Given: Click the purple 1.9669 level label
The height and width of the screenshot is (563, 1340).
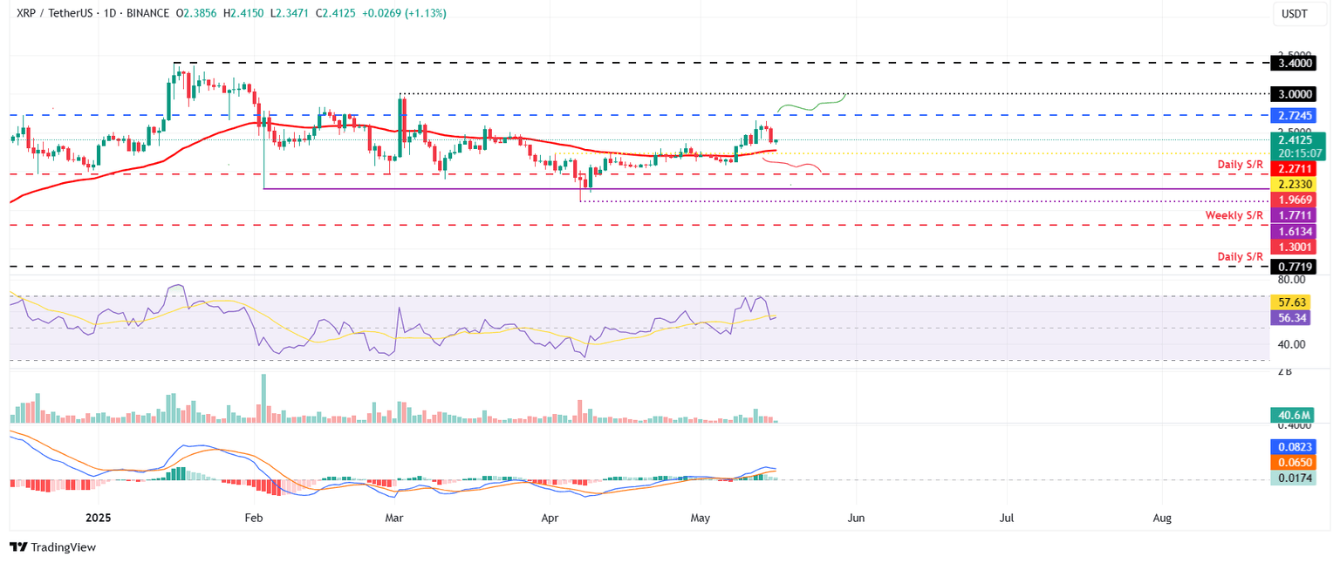Looking at the screenshot, I should point(1294,200).
